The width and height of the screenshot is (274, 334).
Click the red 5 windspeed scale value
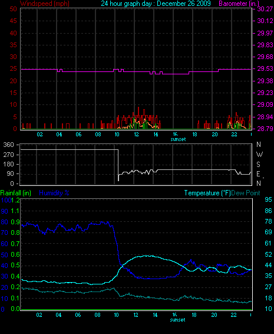point(15,117)
